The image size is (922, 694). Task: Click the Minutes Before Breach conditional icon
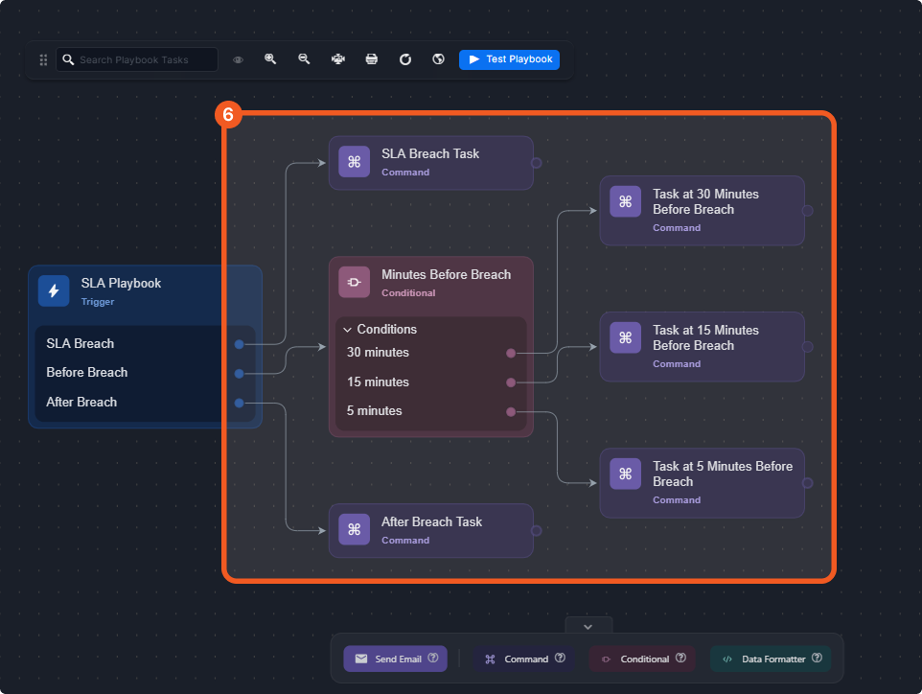(x=354, y=282)
